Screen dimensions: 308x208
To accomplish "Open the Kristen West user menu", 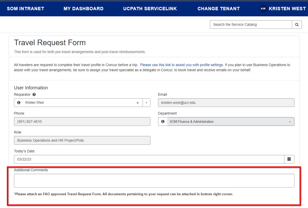I will (x=287, y=9).
